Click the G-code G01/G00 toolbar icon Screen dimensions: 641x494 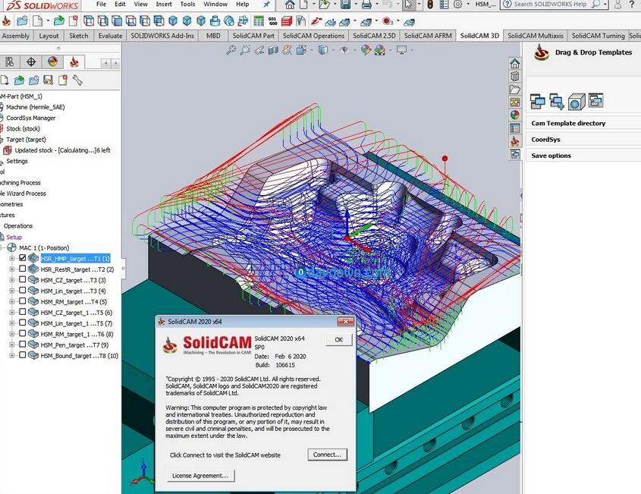pos(272,20)
